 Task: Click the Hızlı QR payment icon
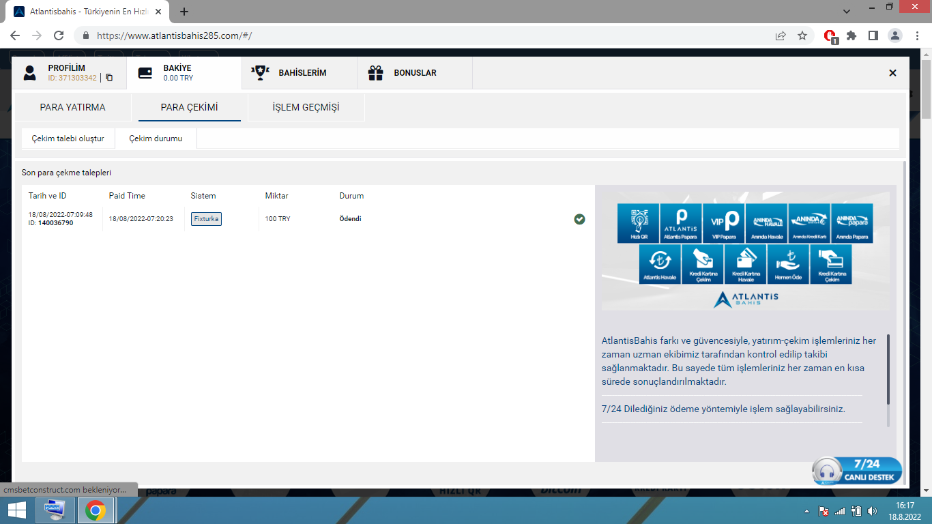click(638, 223)
